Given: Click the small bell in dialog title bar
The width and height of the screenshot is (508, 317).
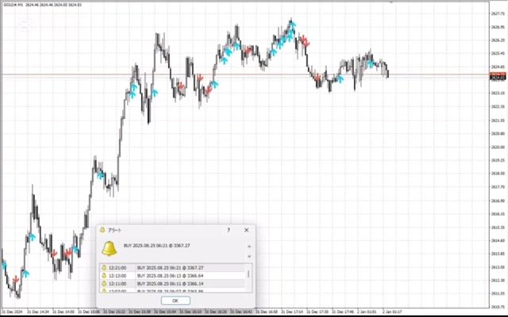Looking at the screenshot, I should coord(102,230).
